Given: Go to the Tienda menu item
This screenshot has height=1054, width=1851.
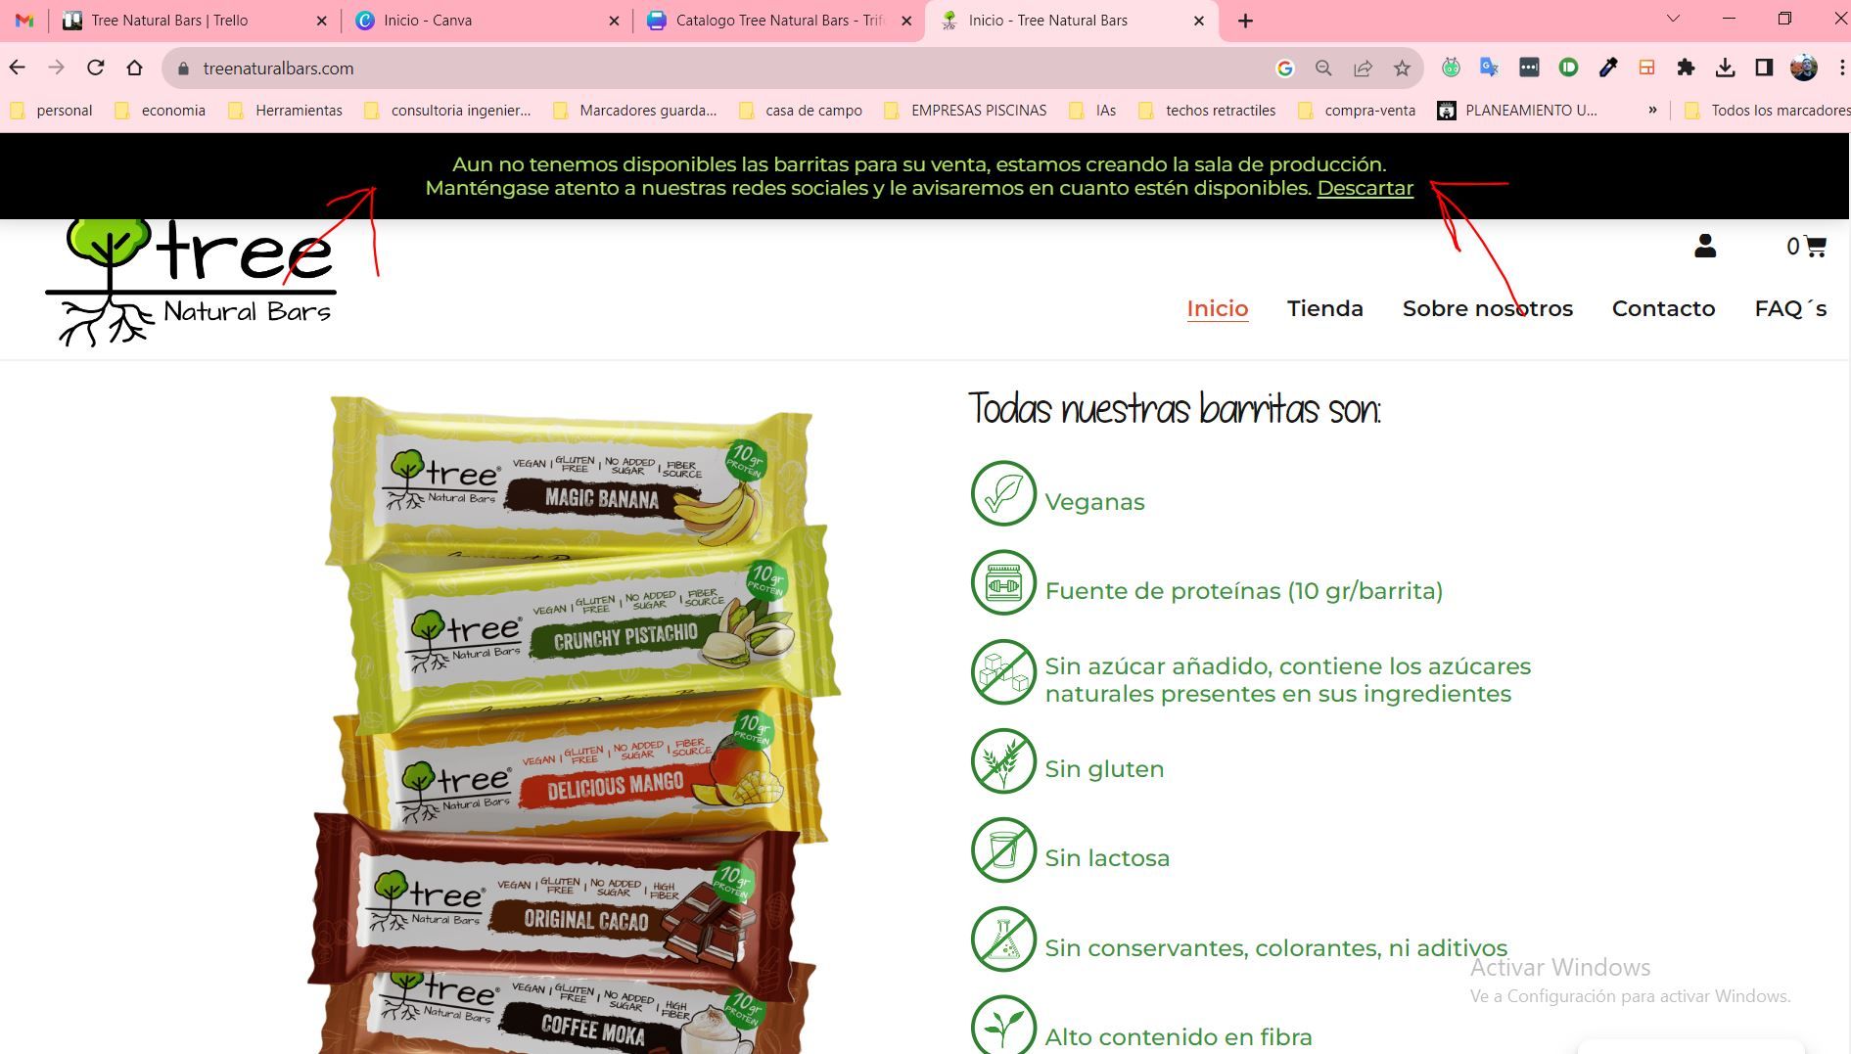Looking at the screenshot, I should [1325, 308].
